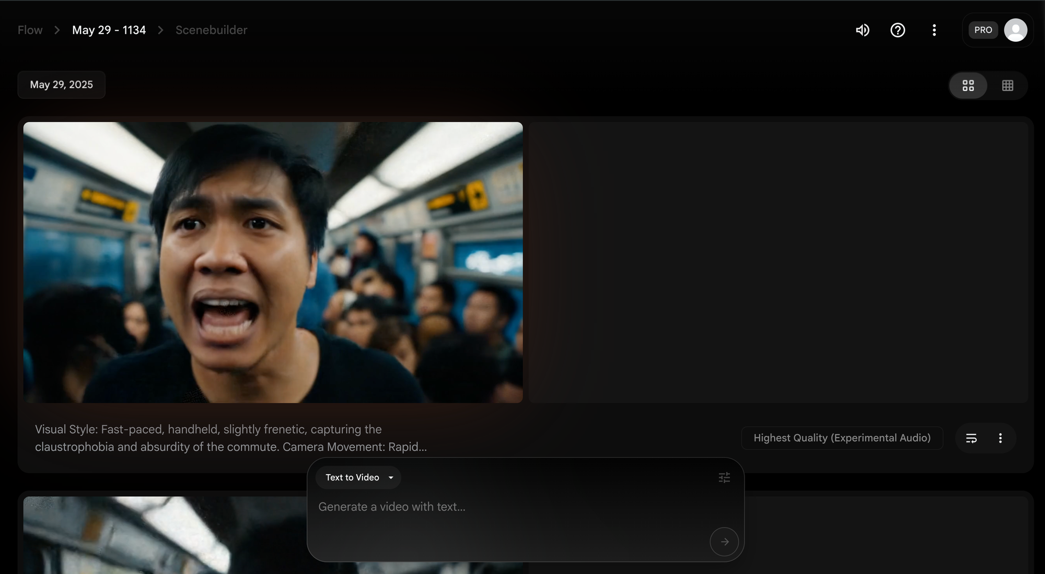This screenshot has height=574, width=1045.
Task: Click the PRO badge
Action: (x=983, y=30)
